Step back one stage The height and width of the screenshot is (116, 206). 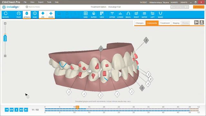coord(12,110)
